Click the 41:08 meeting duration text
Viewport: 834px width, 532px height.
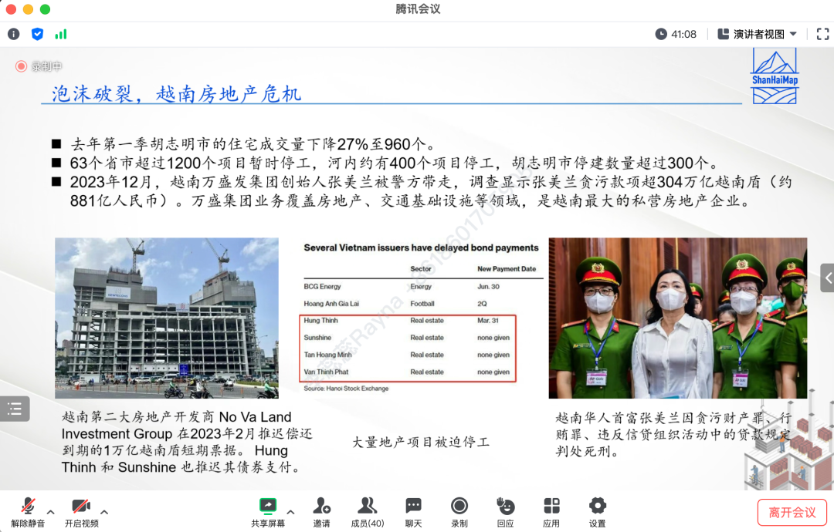coord(684,35)
